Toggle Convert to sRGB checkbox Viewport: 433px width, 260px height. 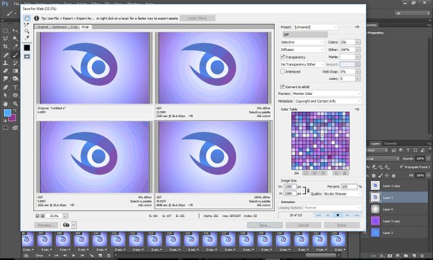pos(282,87)
